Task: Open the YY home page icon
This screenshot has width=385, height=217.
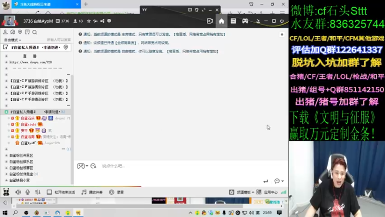Action: pos(221,21)
